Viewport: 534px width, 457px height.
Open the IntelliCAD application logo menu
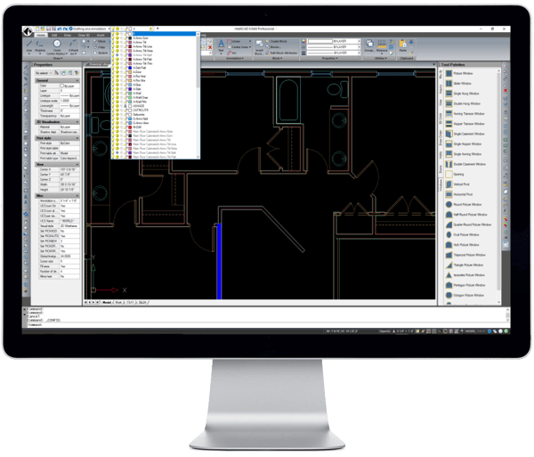pos(28,32)
